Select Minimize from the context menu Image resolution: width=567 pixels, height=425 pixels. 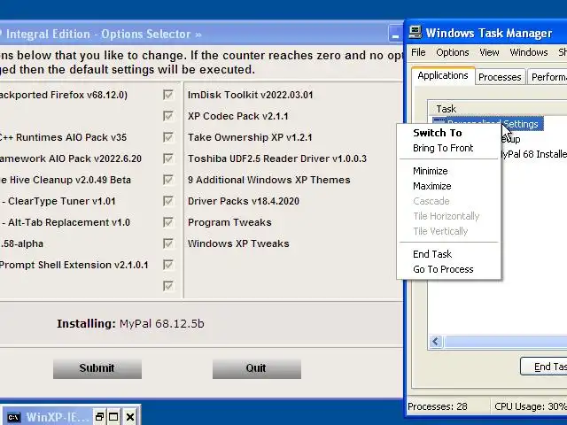click(x=431, y=171)
